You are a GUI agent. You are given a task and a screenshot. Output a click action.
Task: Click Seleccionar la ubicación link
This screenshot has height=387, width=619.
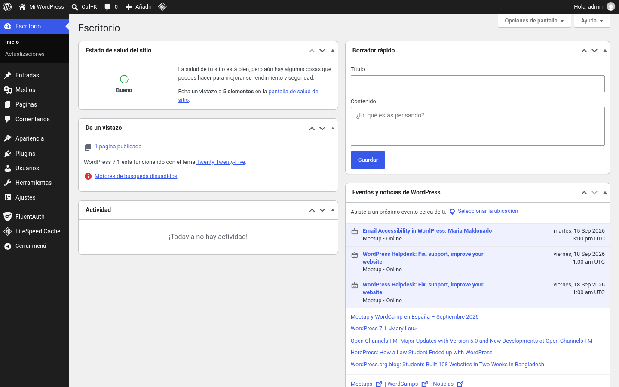click(x=488, y=211)
